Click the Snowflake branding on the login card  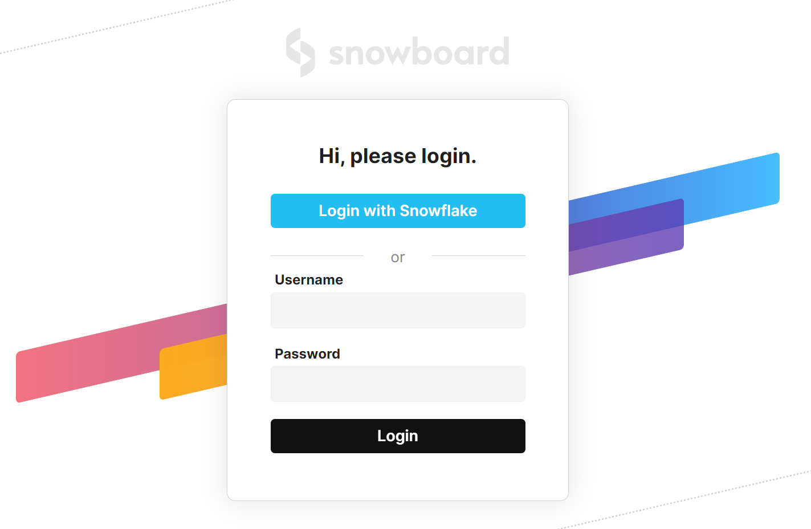pos(398,211)
